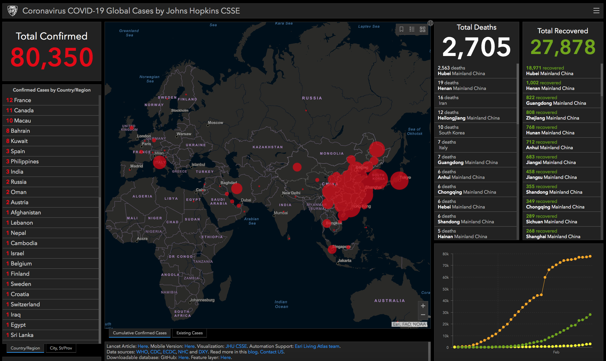
Task: Open the ECDC data source link
Action: [169, 352]
